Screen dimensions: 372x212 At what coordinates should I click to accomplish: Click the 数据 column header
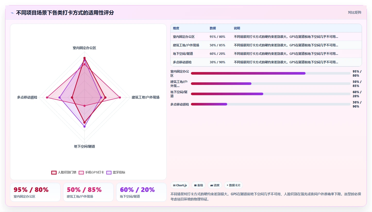pos(213,28)
